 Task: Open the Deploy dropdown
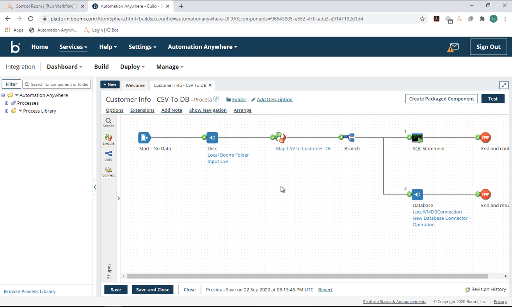click(132, 67)
